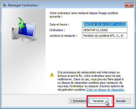Click the green arrow in the restore illustration
The image size is (136, 109).
[x=21, y=23]
